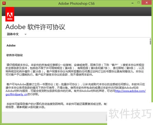Open the 简体中文 language dropdown

pos(17,34)
